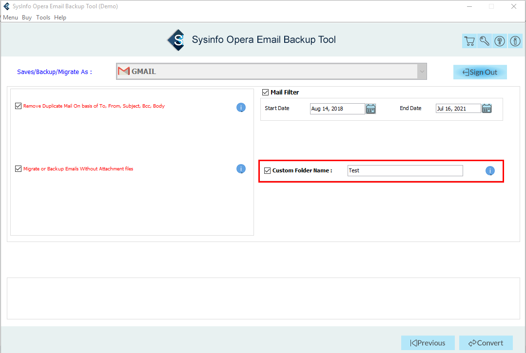Toggle Custom Folder Name checkbox
Screen dimensions: 526x353
tap(267, 170)
